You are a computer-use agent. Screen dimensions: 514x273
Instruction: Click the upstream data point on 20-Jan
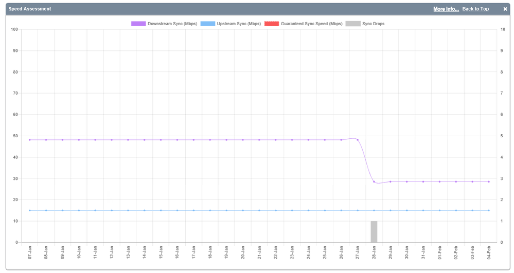243,210
